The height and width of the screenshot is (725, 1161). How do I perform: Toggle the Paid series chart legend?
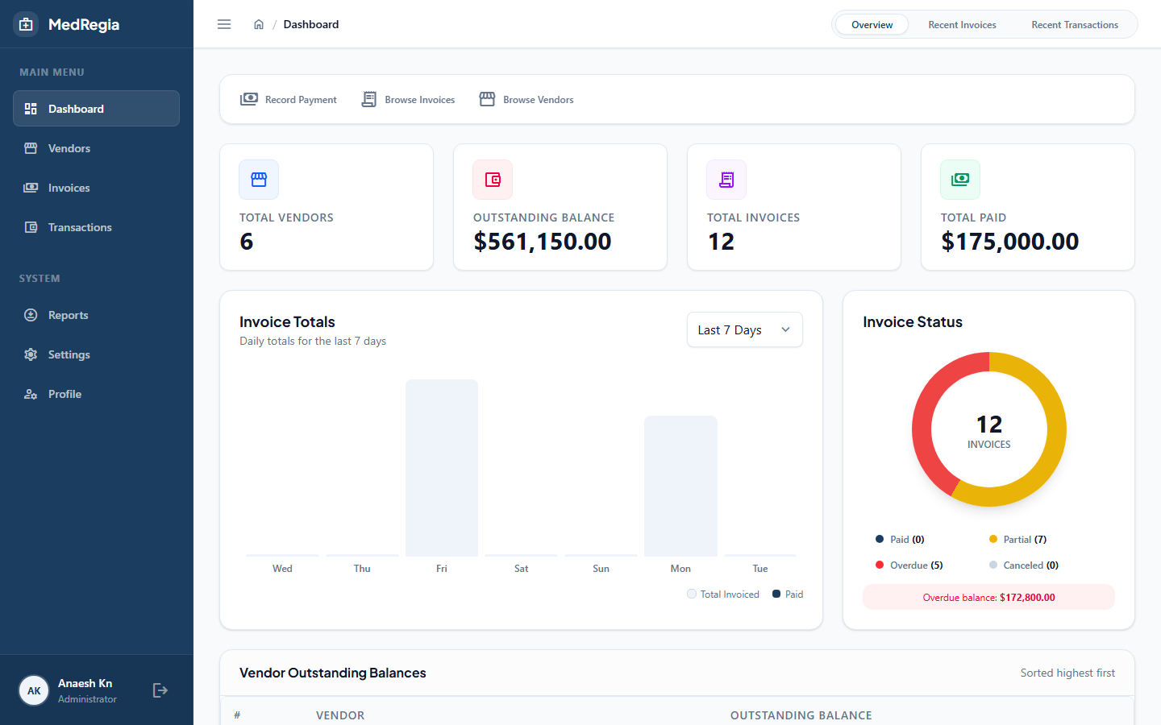pyautogui.click(x=788, y=594)
